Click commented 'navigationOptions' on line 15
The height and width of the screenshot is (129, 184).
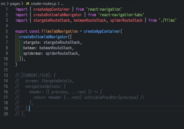click(x=42, y=86)
